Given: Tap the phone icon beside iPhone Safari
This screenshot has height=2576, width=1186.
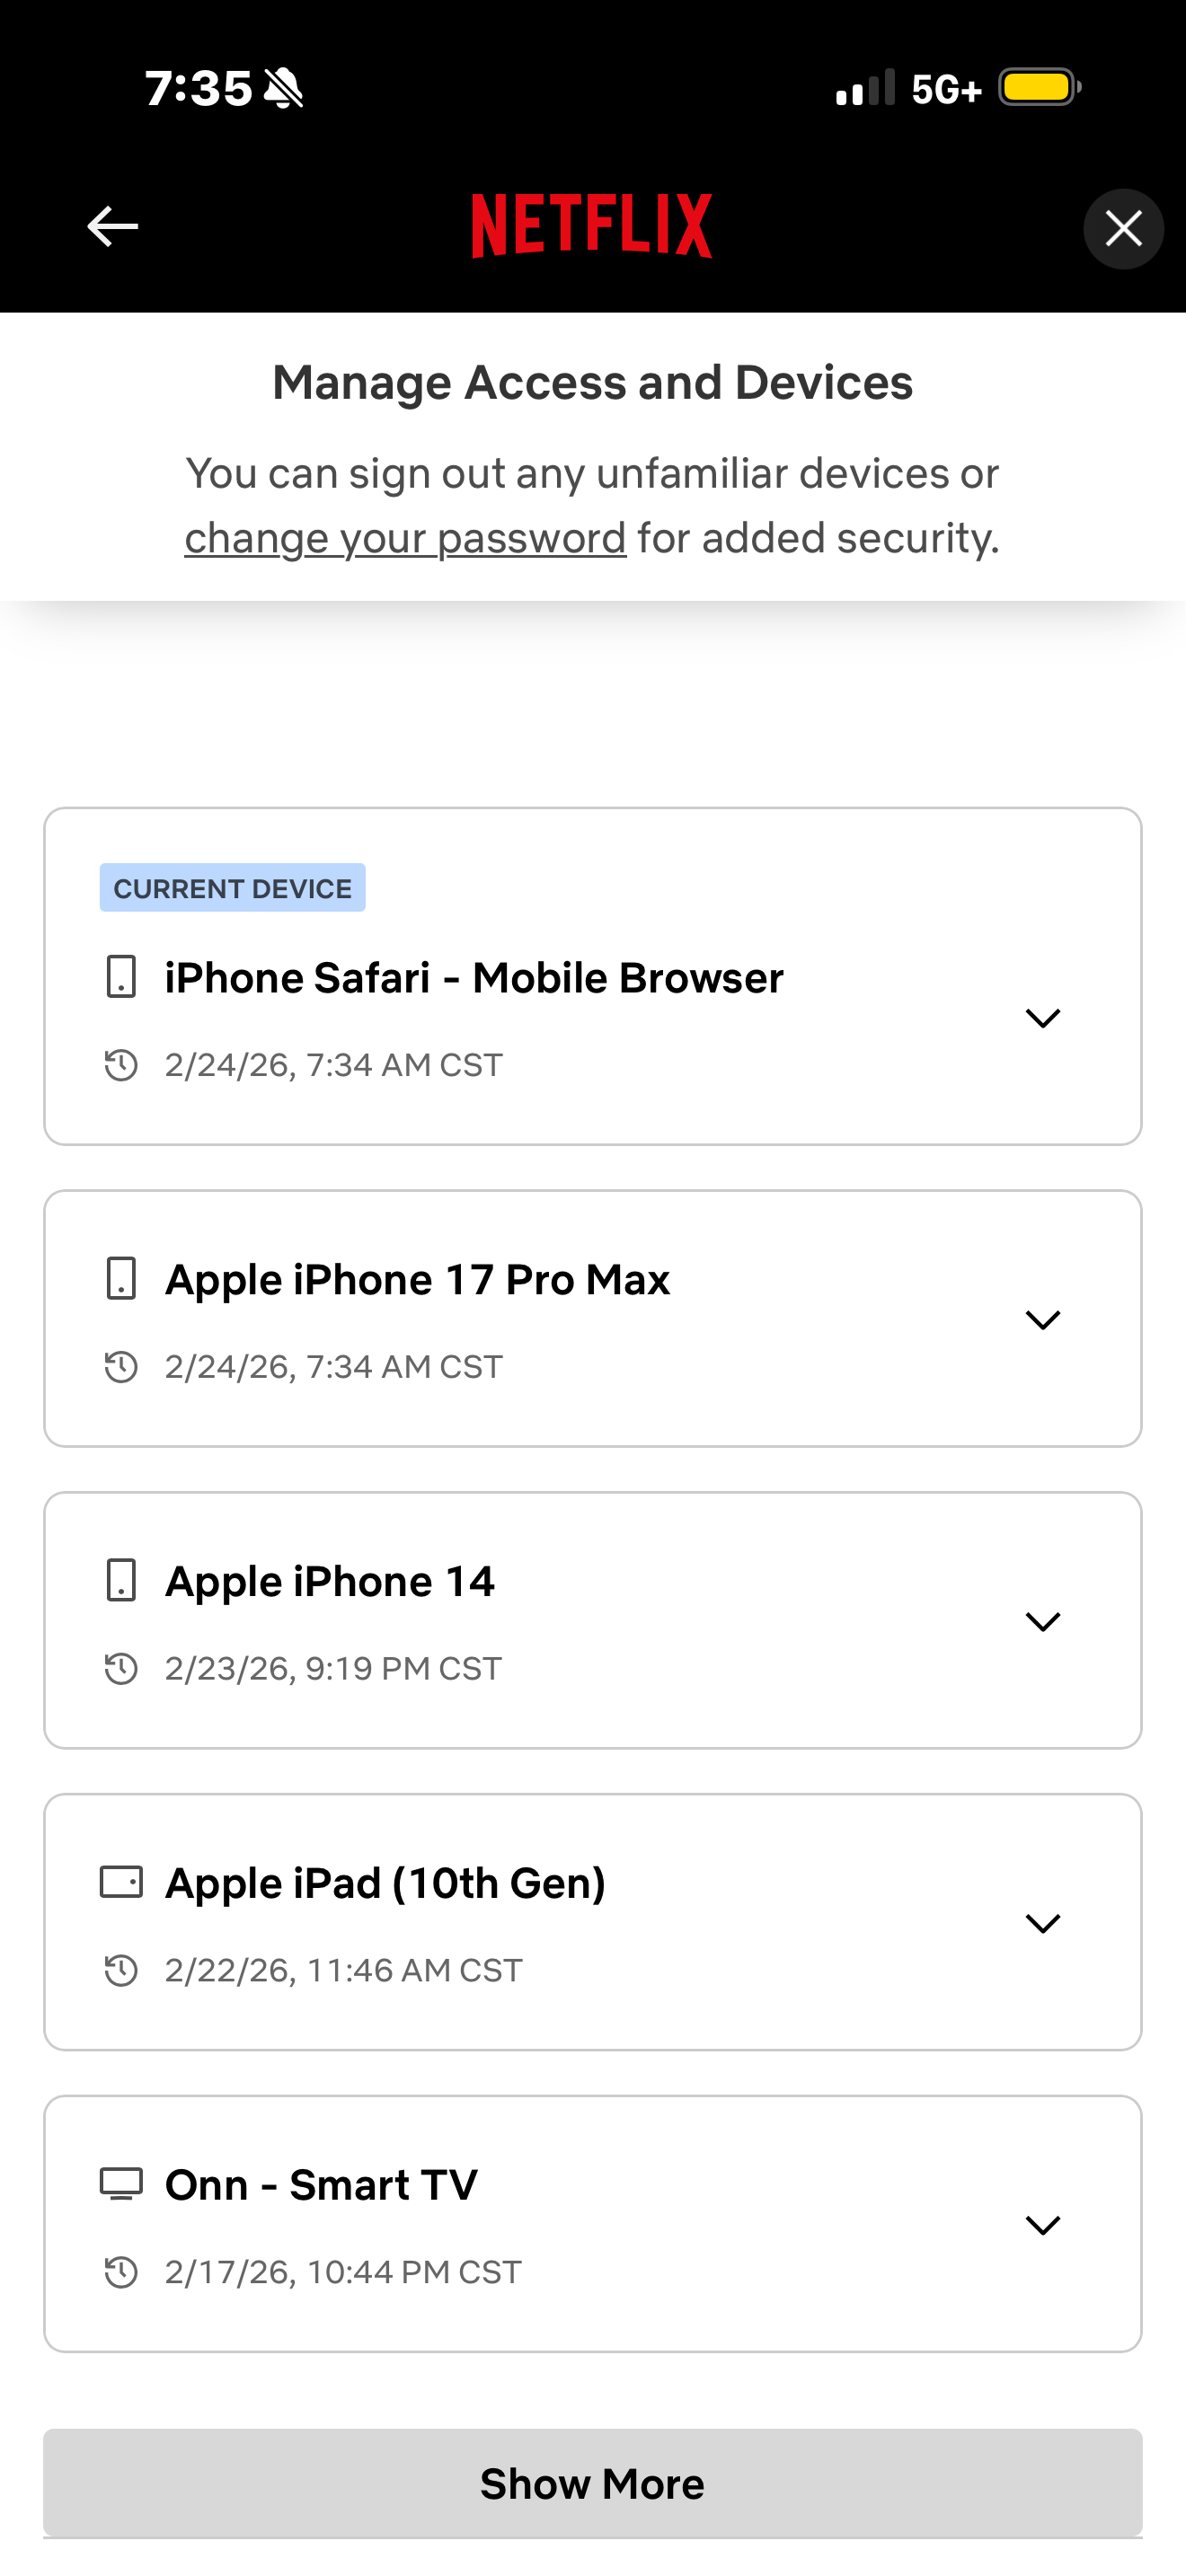Looking at the screenshot, I should pyautogui.click(x=121, y=977).
